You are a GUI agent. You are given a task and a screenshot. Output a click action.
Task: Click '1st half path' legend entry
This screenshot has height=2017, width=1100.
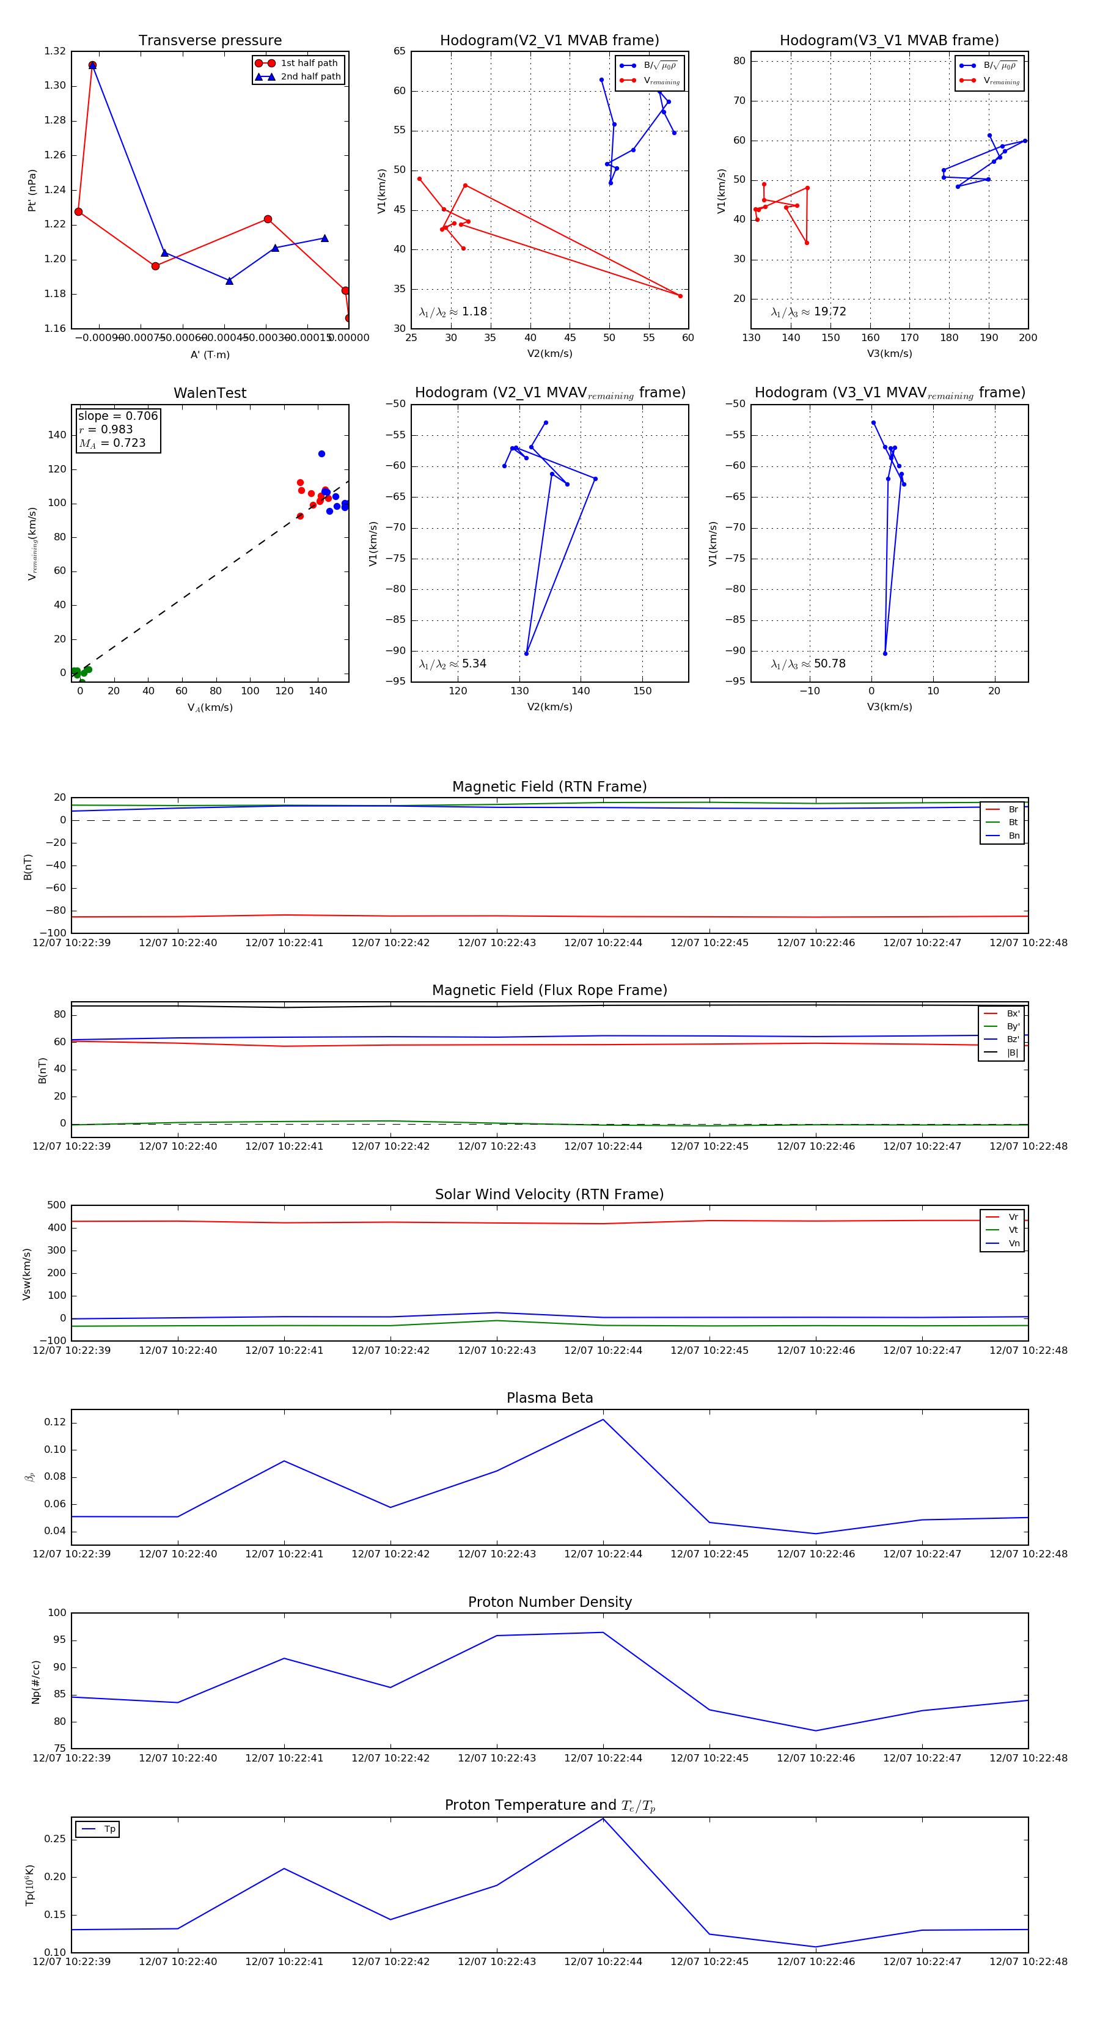298,64
